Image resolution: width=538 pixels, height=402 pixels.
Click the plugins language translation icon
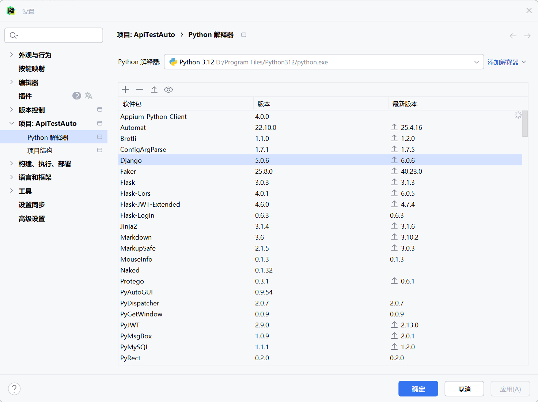[89, 96]
